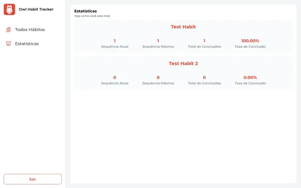Viewport: 301px width, 188px height.
Task: Click the Test Habit 2 card title
Action: point(183,63)
